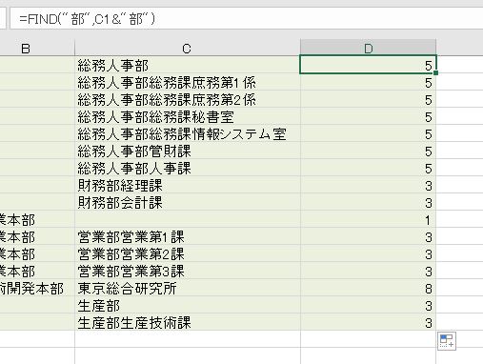Select column C header

(x=188, y=49)
